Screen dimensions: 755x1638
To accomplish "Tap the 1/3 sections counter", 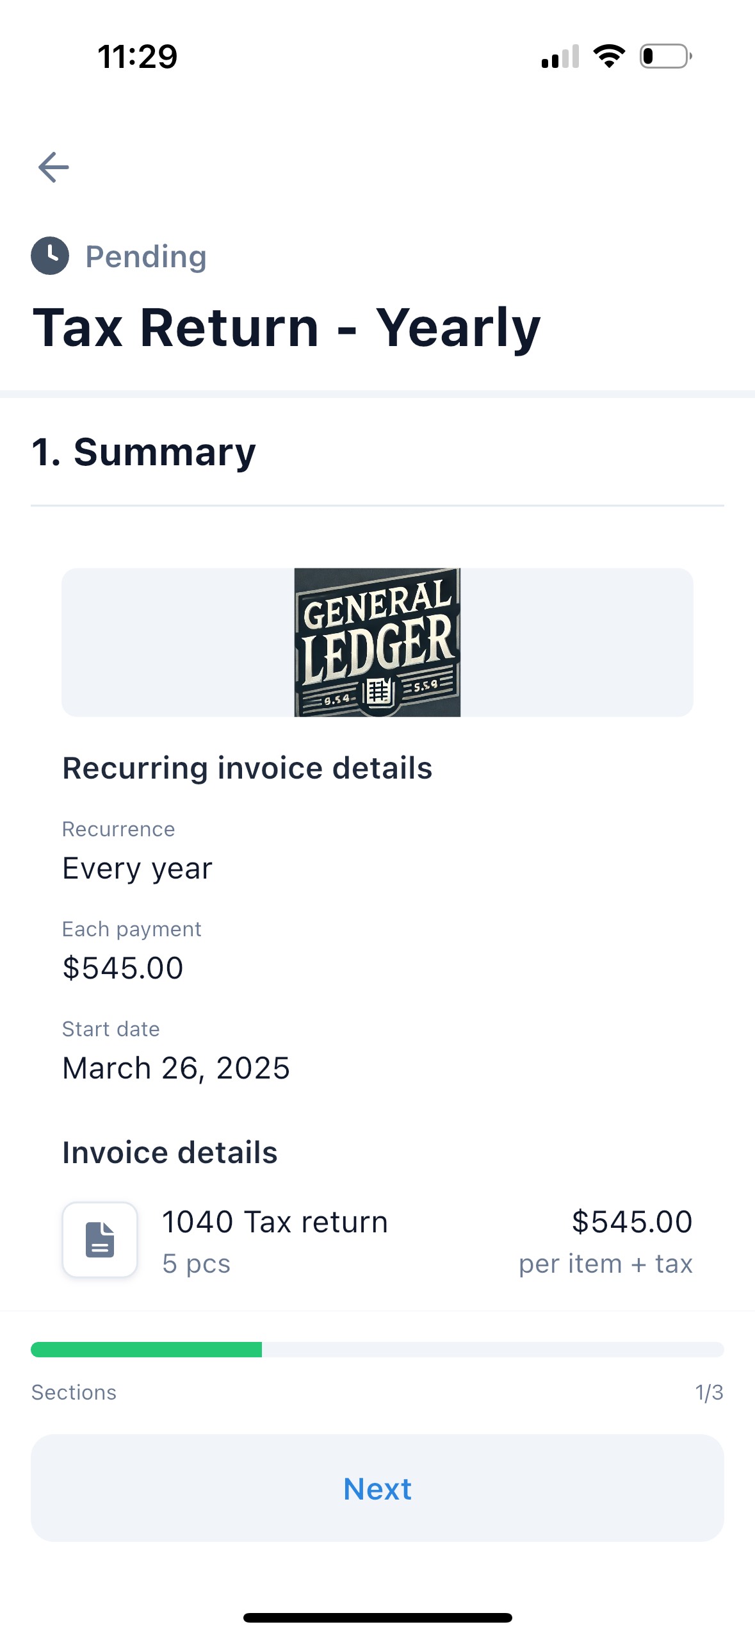I will coord(709,1393).
